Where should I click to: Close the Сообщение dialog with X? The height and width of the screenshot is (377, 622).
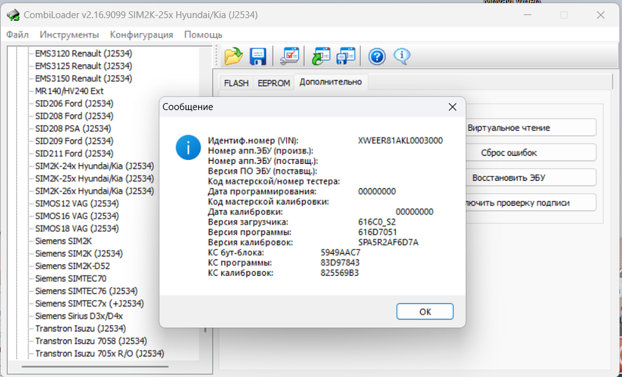(x=452, y=107)
